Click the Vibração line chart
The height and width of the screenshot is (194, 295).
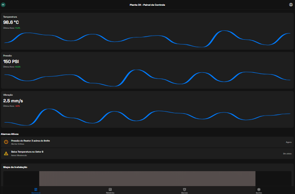147,117
